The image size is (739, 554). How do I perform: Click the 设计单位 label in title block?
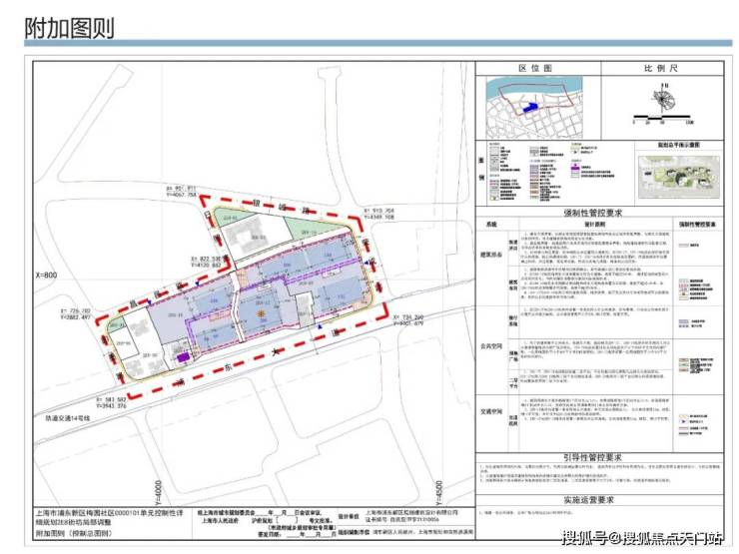point(349,516)
